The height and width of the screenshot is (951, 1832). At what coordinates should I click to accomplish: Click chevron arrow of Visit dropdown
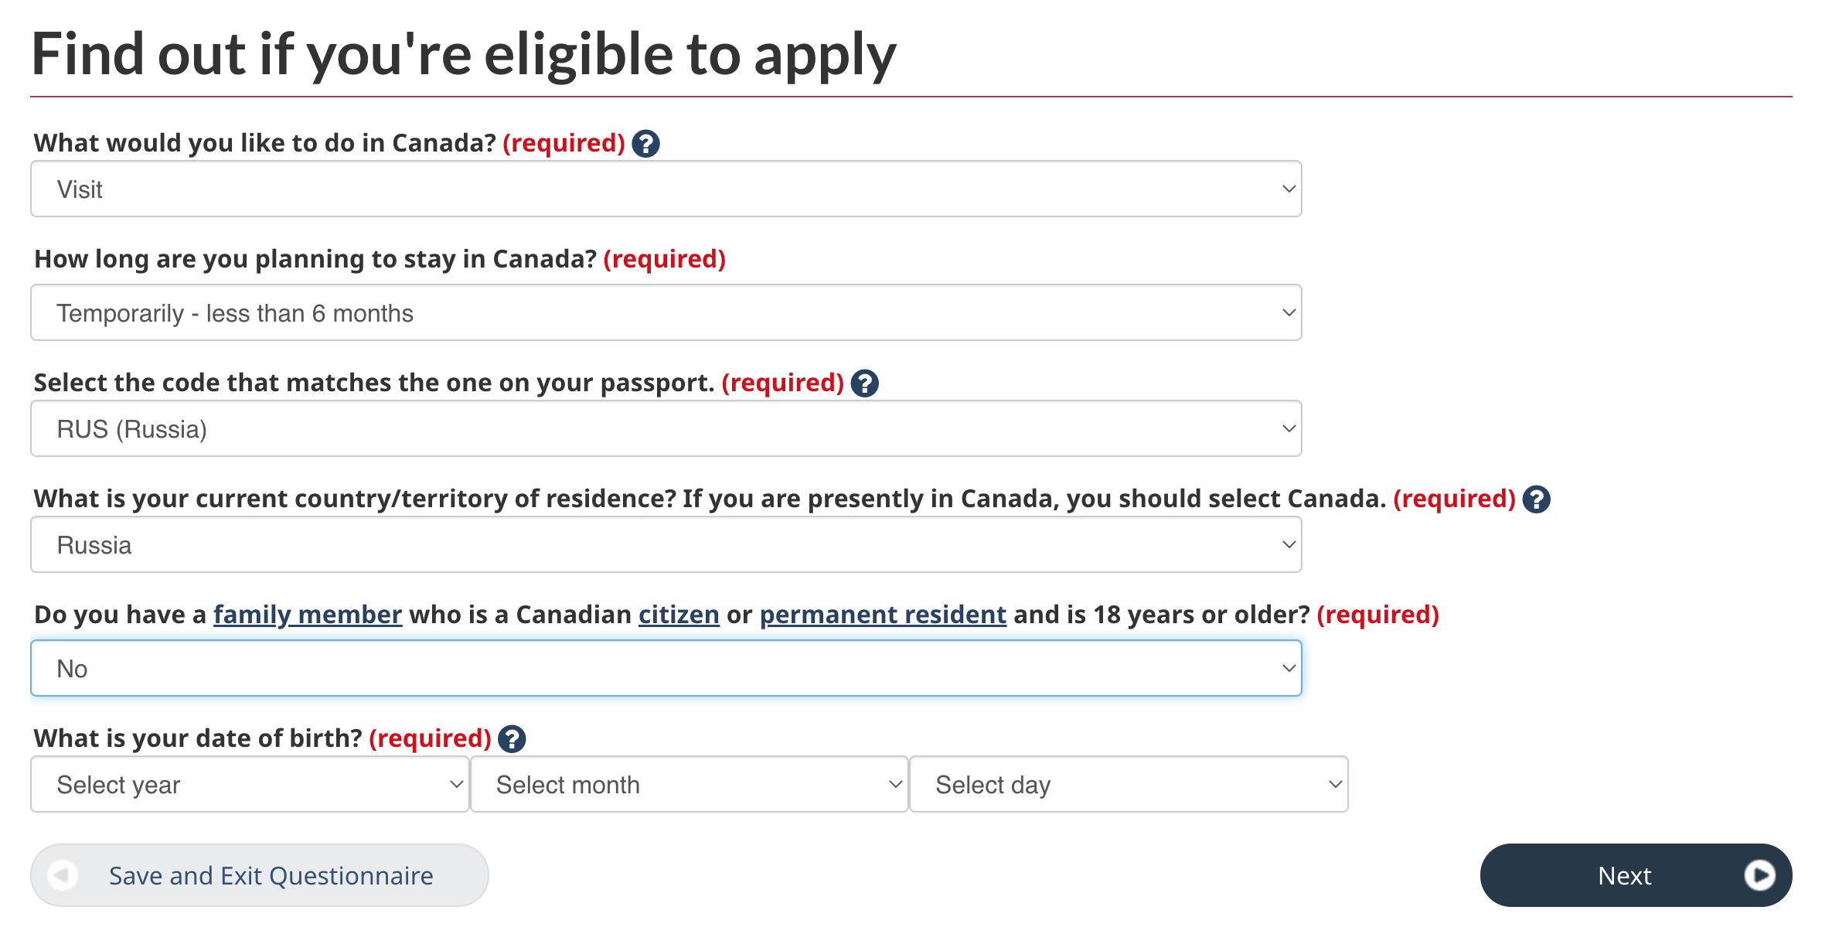coord(1289,189)
